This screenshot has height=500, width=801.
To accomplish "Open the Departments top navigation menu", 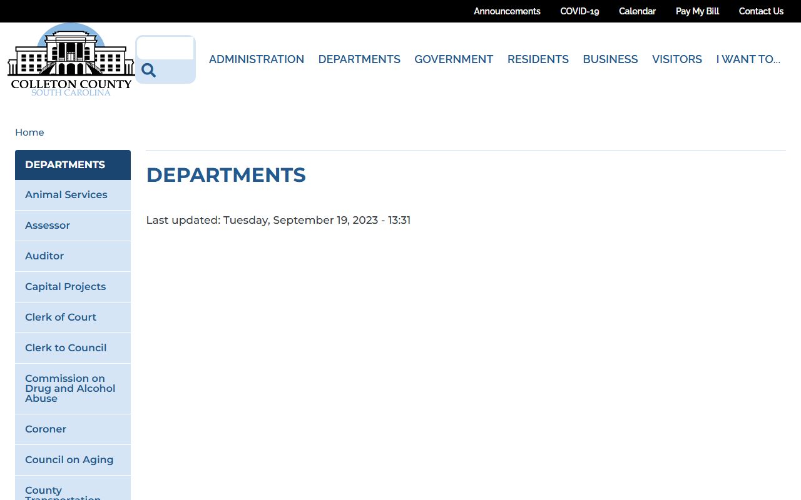I will [359, 59].
